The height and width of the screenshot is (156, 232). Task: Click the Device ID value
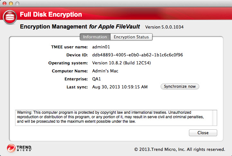[138, 55]
